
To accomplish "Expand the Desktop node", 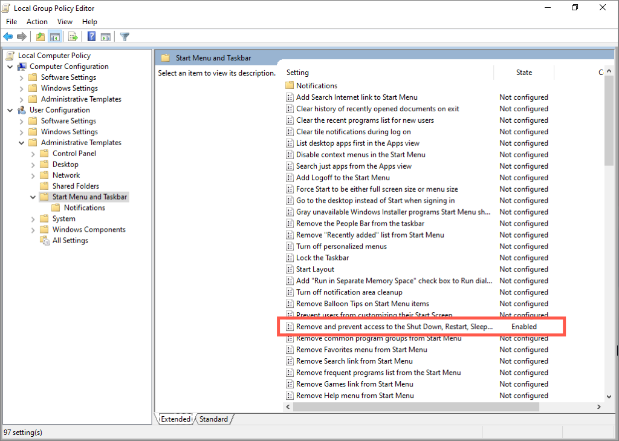I will (33, 165).
